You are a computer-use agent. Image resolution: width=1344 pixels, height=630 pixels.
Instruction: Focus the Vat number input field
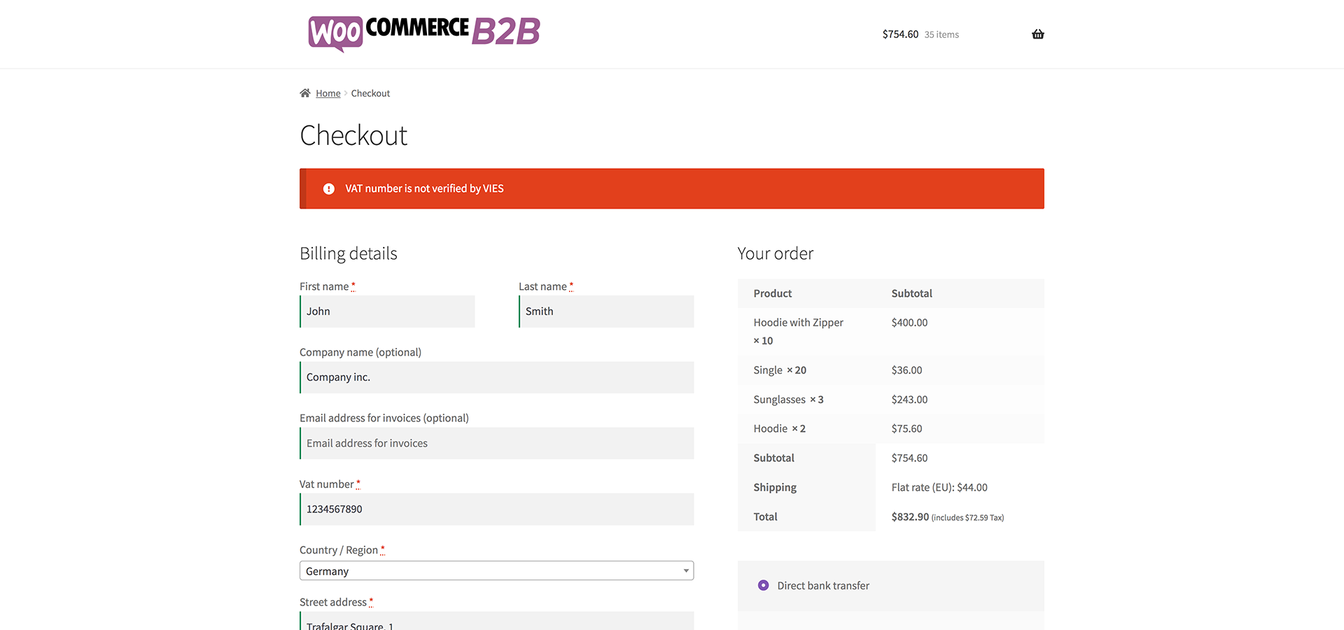coord(497,510)
